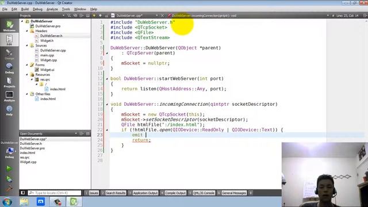Show the QML/JS Console pane
Screen dimensions: 368x207
[202, 193]
